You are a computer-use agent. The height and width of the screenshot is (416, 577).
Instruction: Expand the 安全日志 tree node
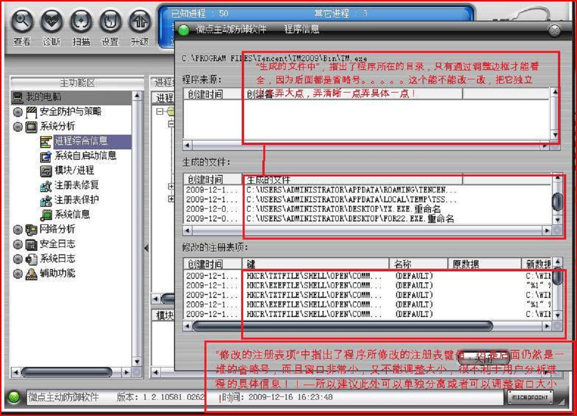click(x=18, y=244)
